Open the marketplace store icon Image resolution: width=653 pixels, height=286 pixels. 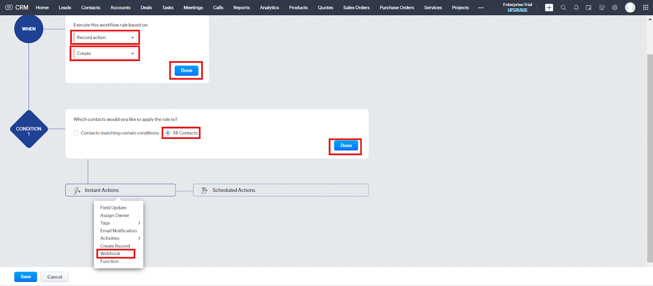602,7
